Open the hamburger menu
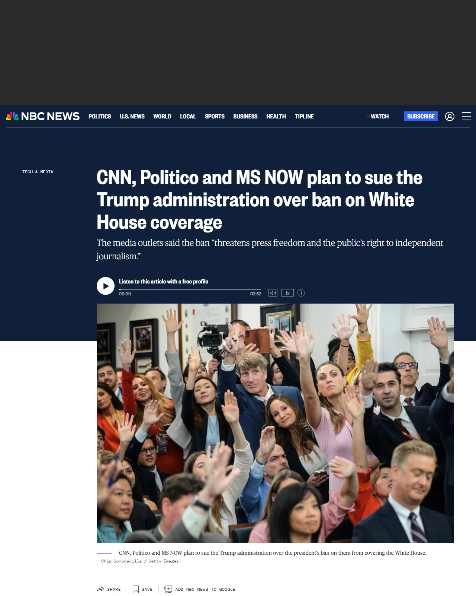The width and height of the screenshot is (476, 596). (x=466, y=116)
